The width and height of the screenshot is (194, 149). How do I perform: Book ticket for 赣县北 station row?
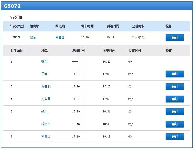[175, 86]
